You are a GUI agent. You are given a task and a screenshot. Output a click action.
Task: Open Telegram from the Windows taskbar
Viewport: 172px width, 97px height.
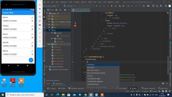[80, 95]
